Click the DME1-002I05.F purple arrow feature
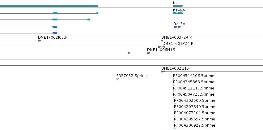 tap(40, 41)
